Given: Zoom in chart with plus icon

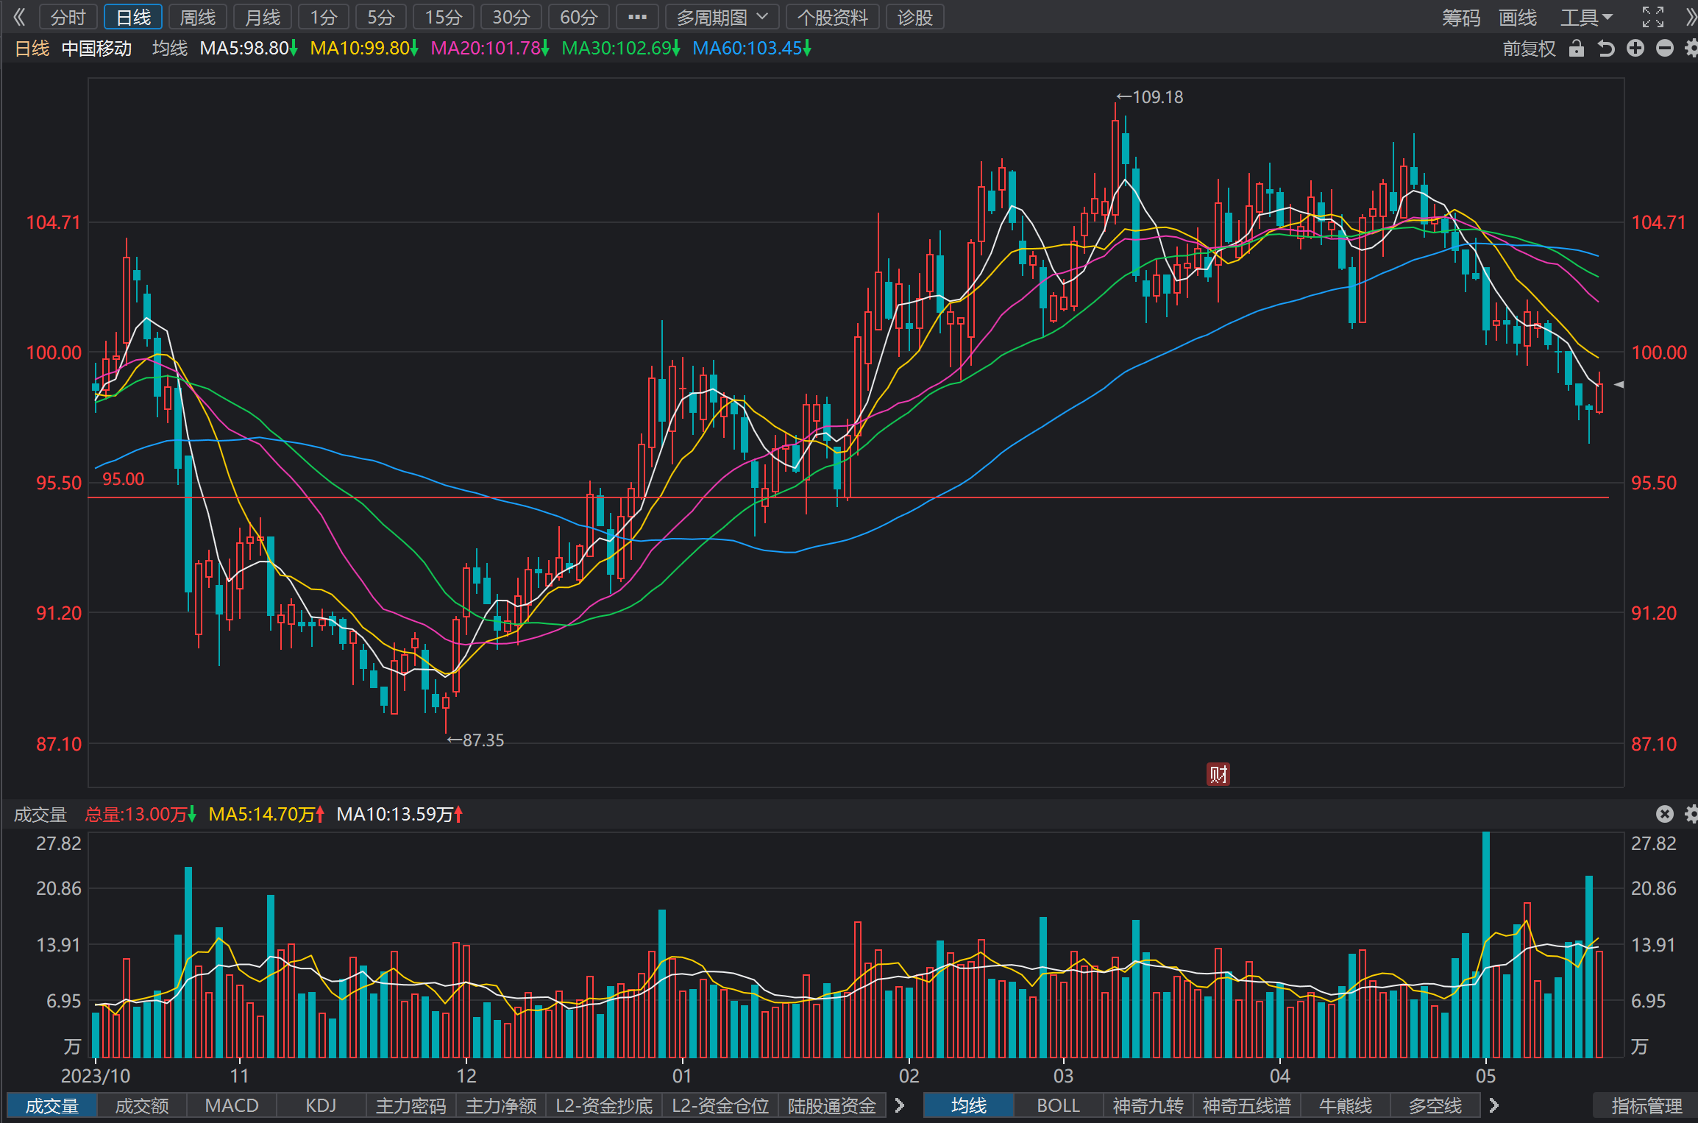Looking at the screenshot, I should click(x=1635, y=49).
